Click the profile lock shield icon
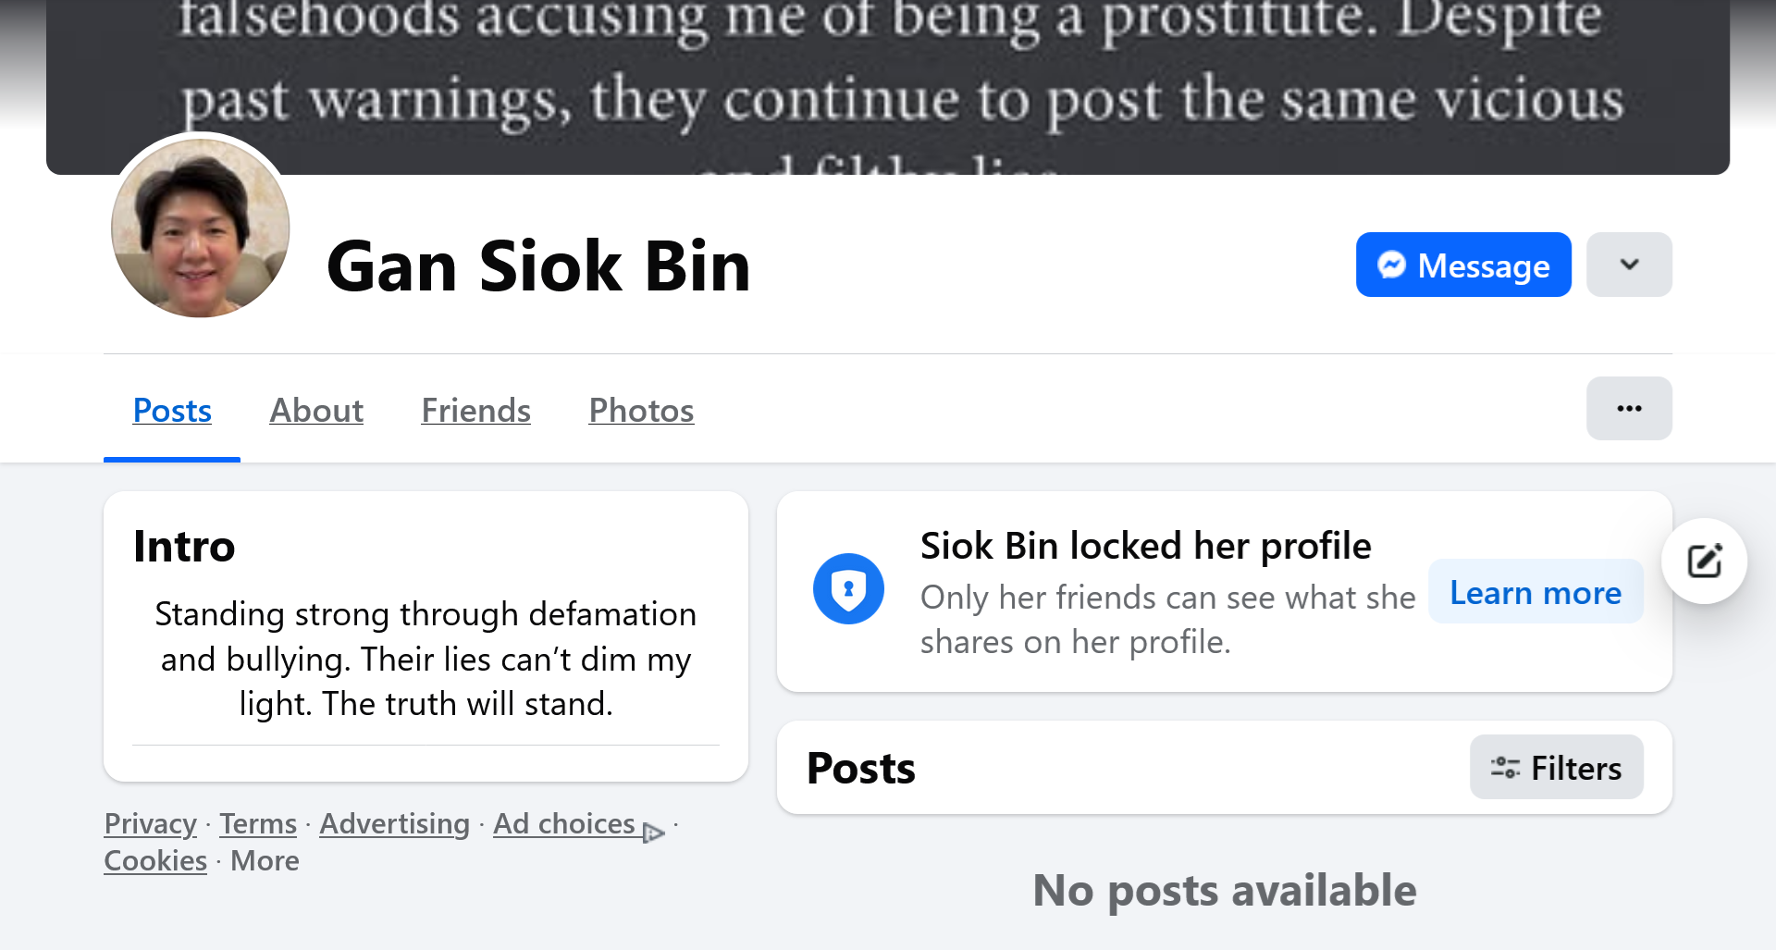 pyautogui.click(x=848, y=589)
